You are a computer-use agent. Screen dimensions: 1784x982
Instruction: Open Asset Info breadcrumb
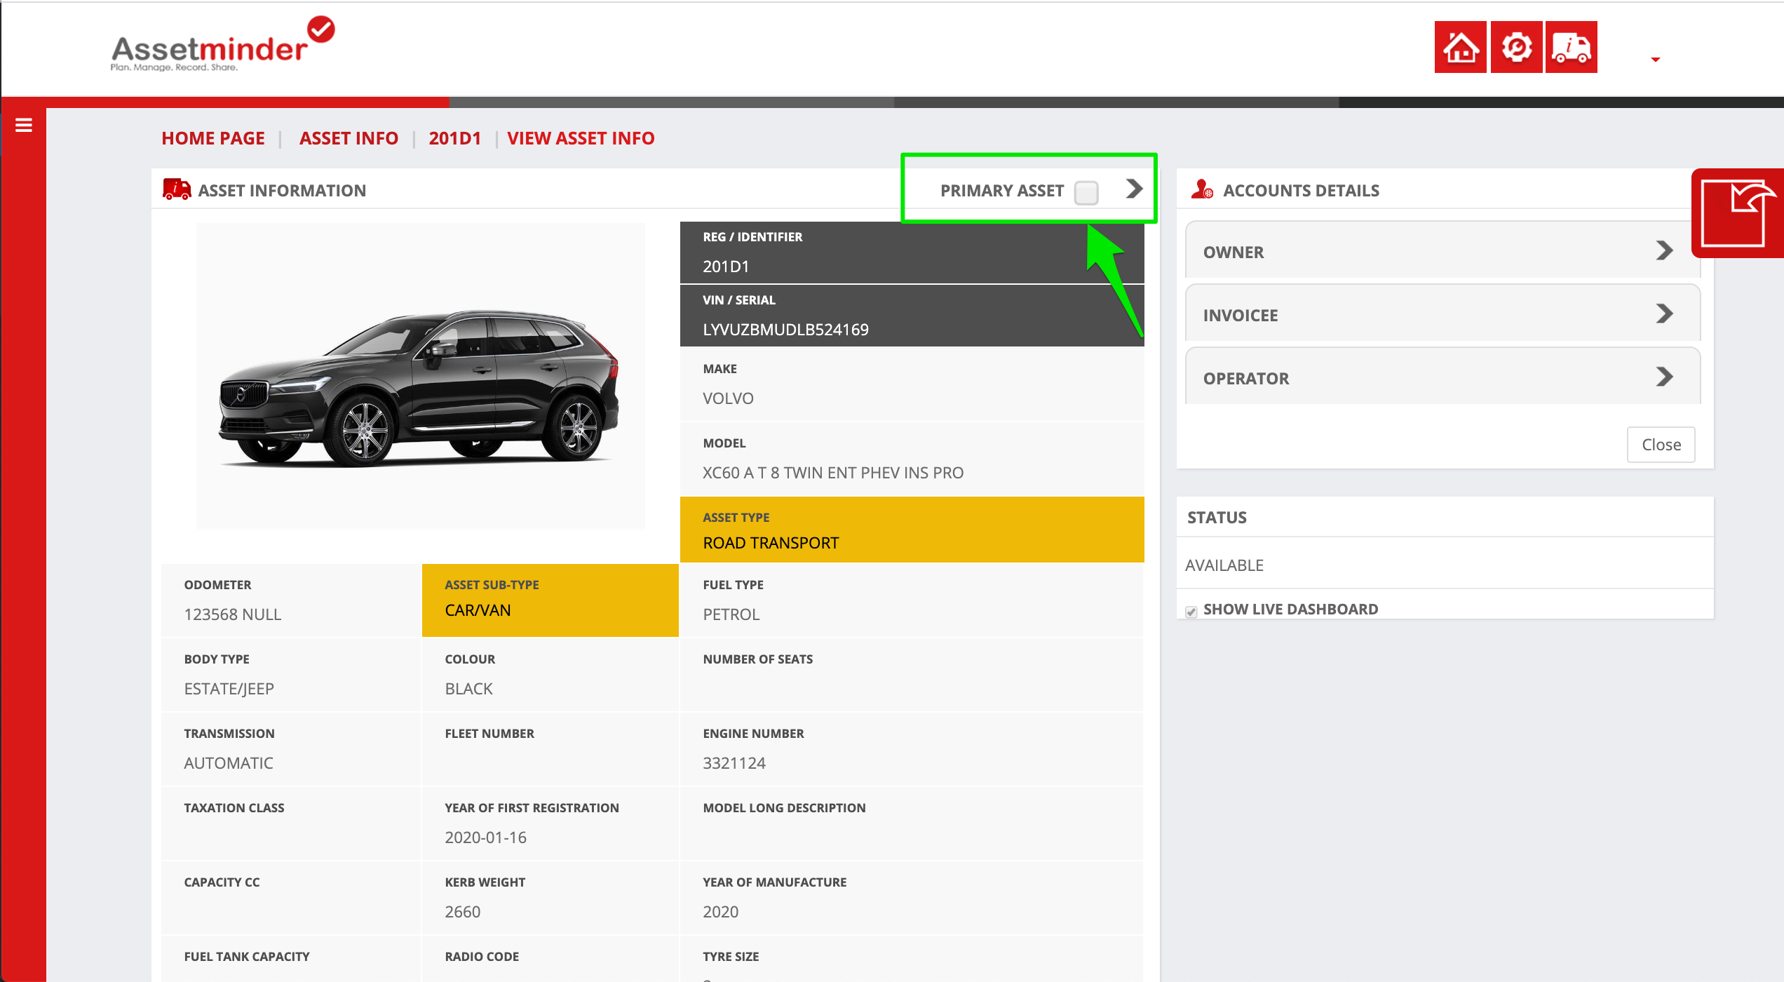coord(349,138)
